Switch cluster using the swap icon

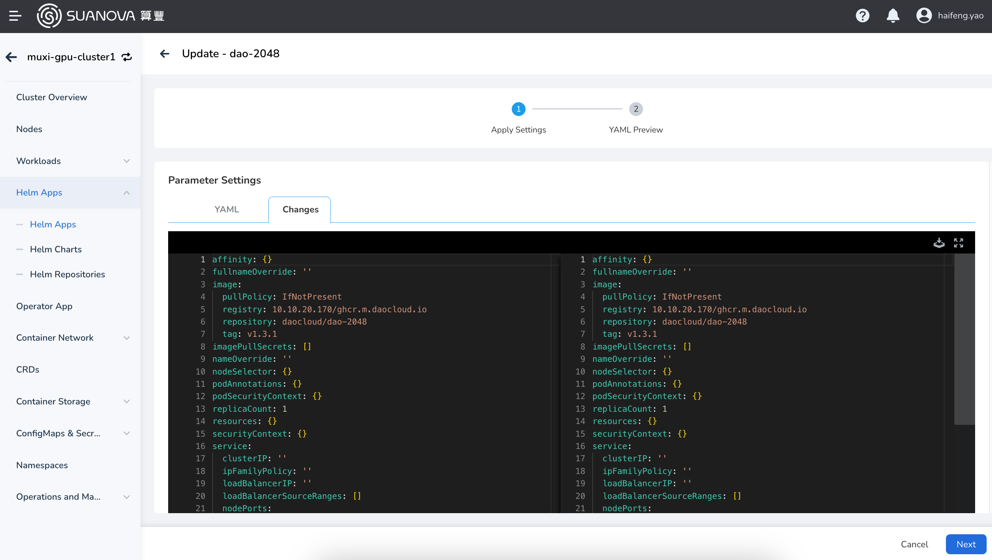[127, 57]
